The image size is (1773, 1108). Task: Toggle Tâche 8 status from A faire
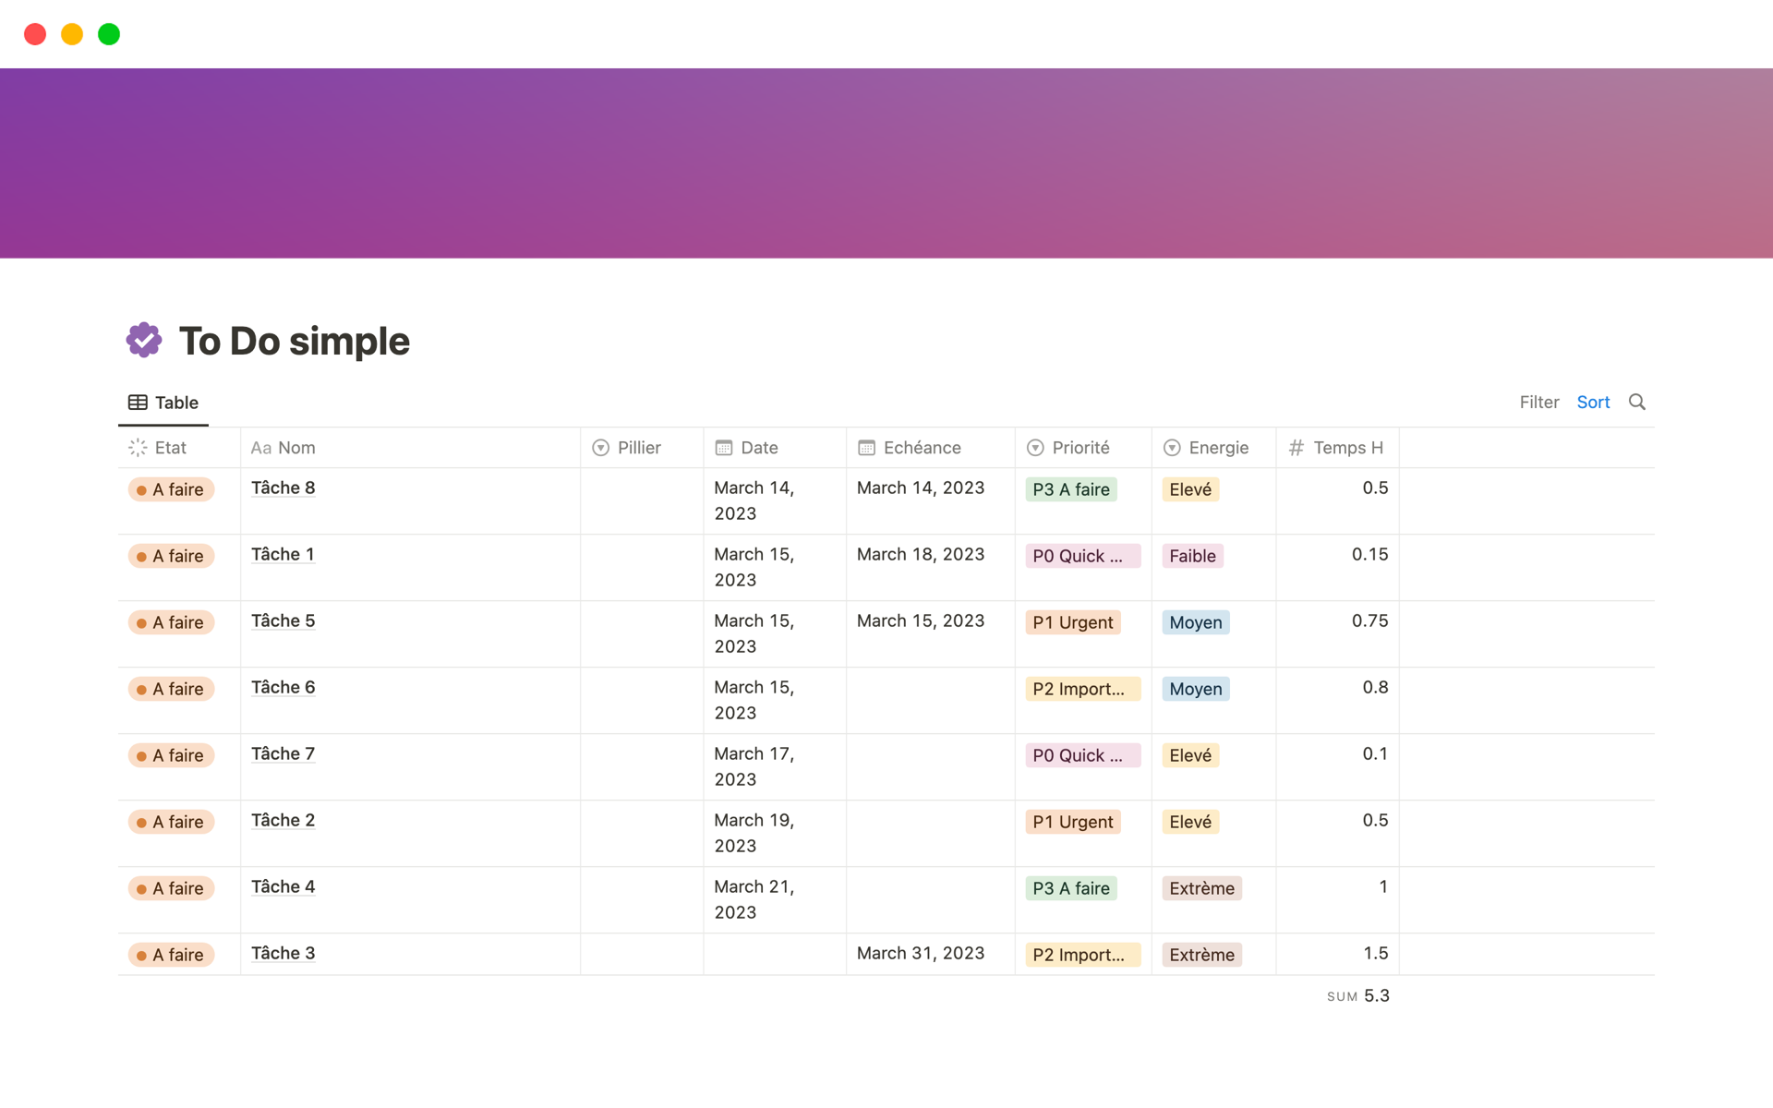click(x=170, y=489)
